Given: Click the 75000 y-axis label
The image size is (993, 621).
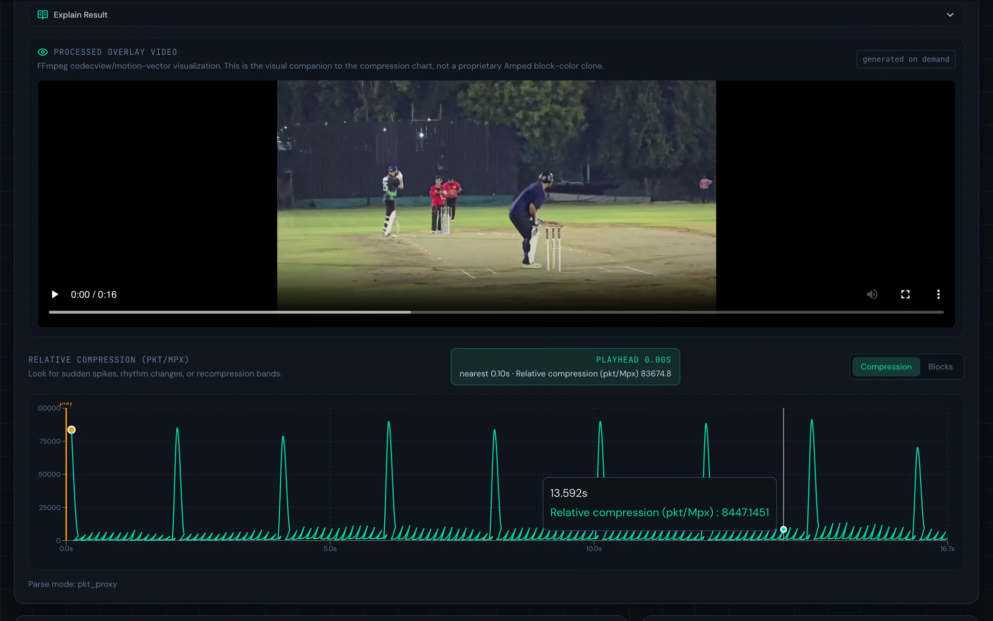Looking at the screenshot, I should pos(50,441).
